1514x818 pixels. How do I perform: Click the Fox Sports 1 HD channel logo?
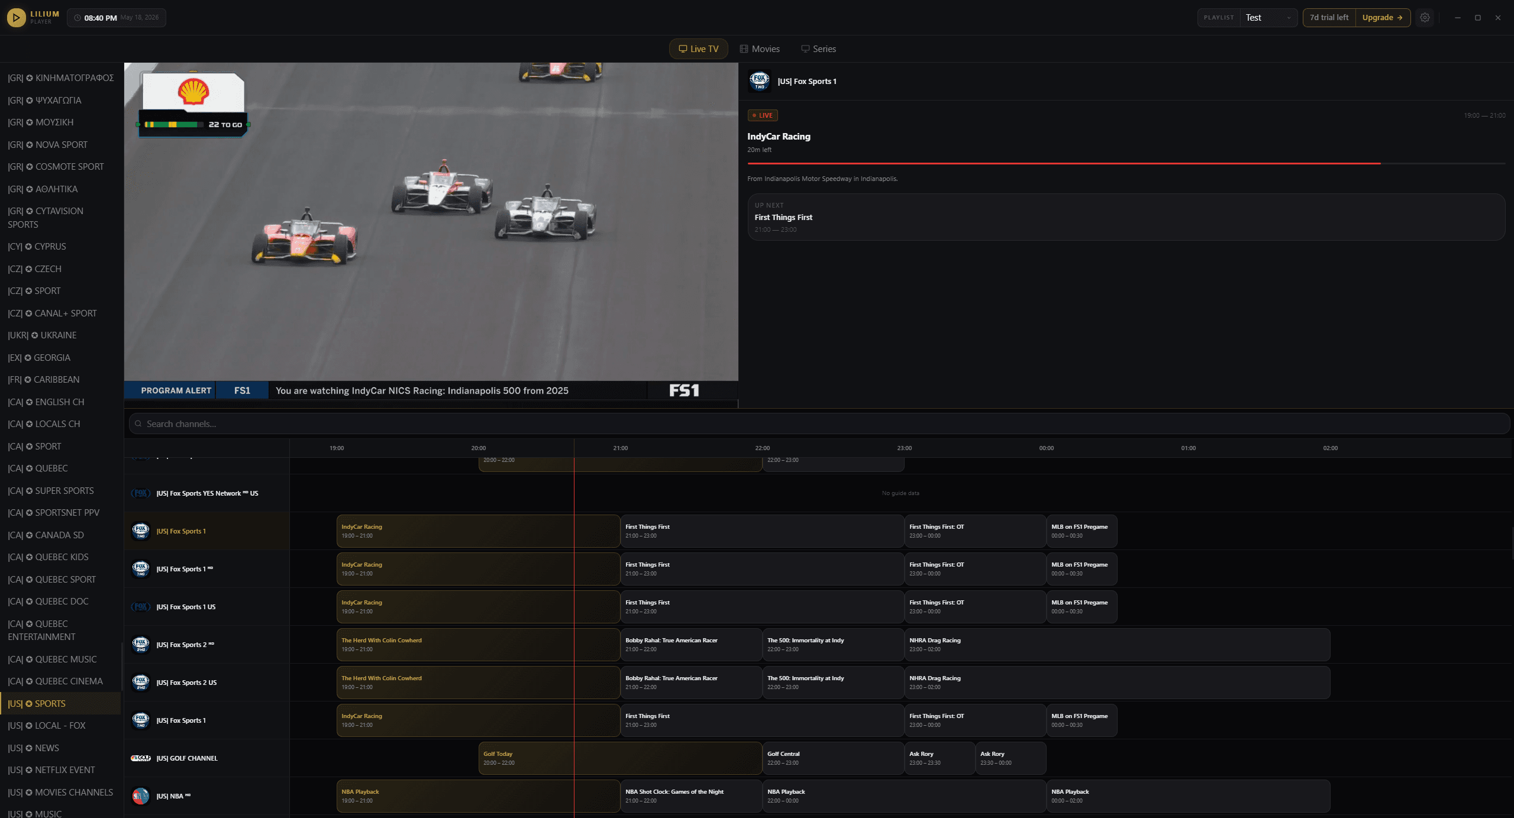[x=141, y=569]
